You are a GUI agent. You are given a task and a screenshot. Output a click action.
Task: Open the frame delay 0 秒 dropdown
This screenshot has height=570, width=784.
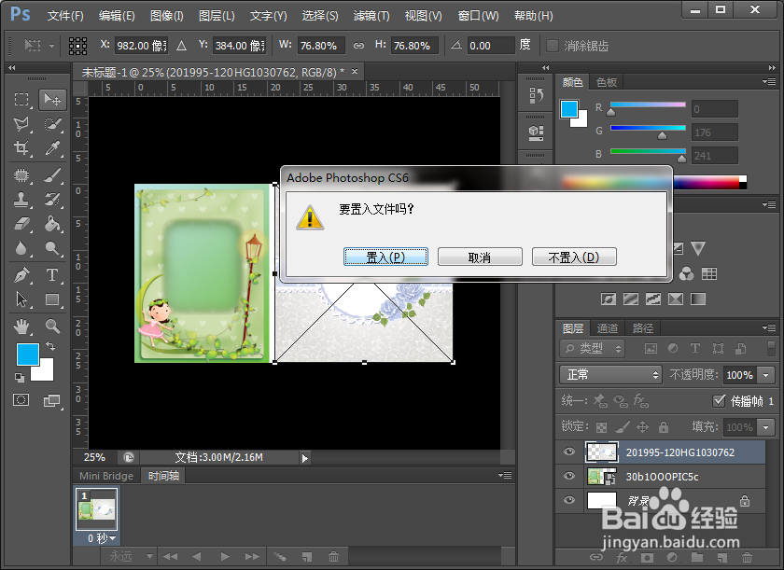click(x=102, y=538)
